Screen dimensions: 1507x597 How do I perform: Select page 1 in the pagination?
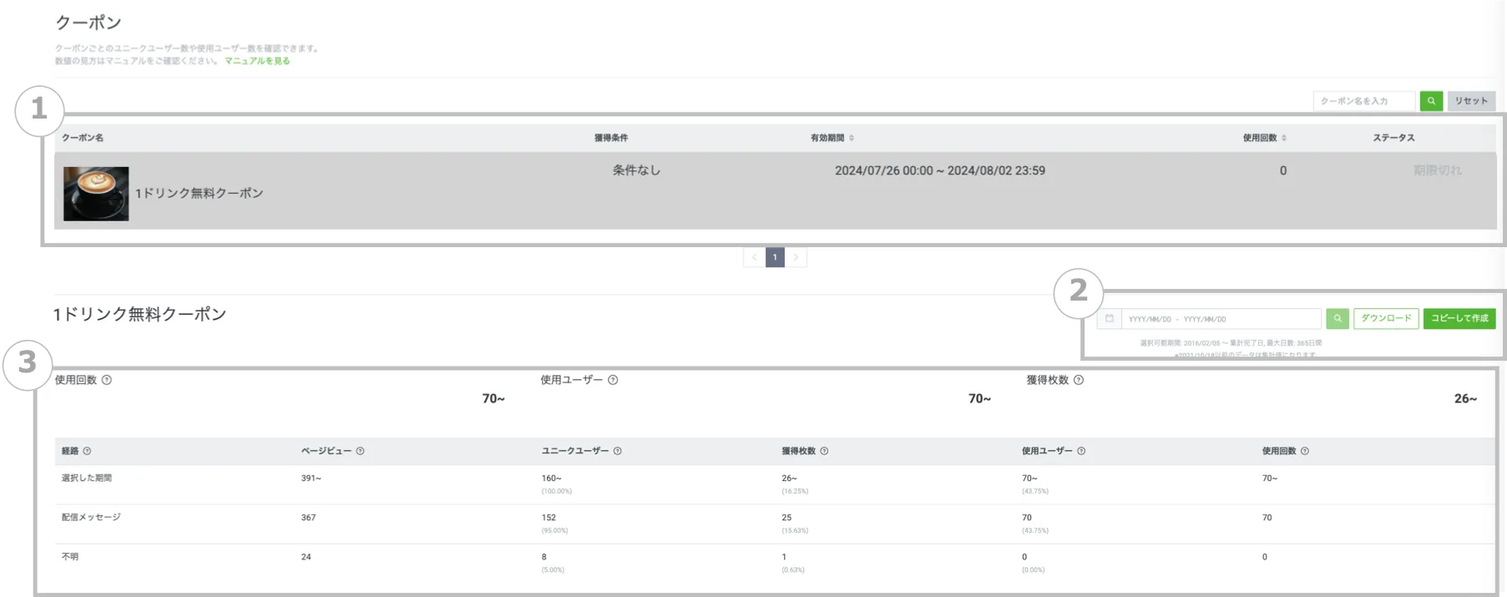click(x=775, y=257)
